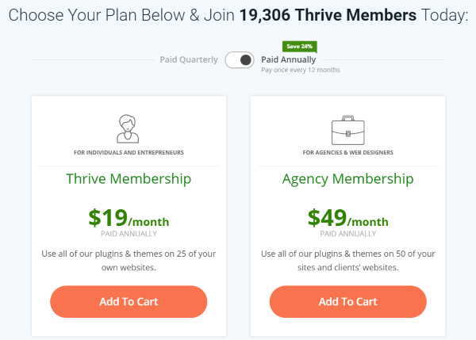476x340 pixels.
Task: Click the 50 sites and clients description
Action: [347, 260]
